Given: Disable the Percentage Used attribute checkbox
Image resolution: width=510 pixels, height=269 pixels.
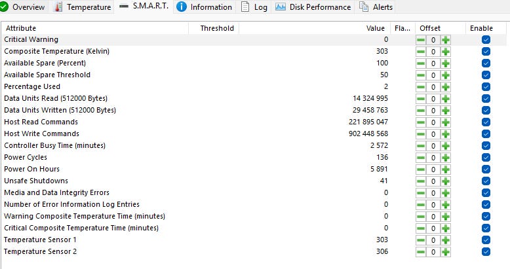Looking at the screenshot, I should [x=486, y=87].
